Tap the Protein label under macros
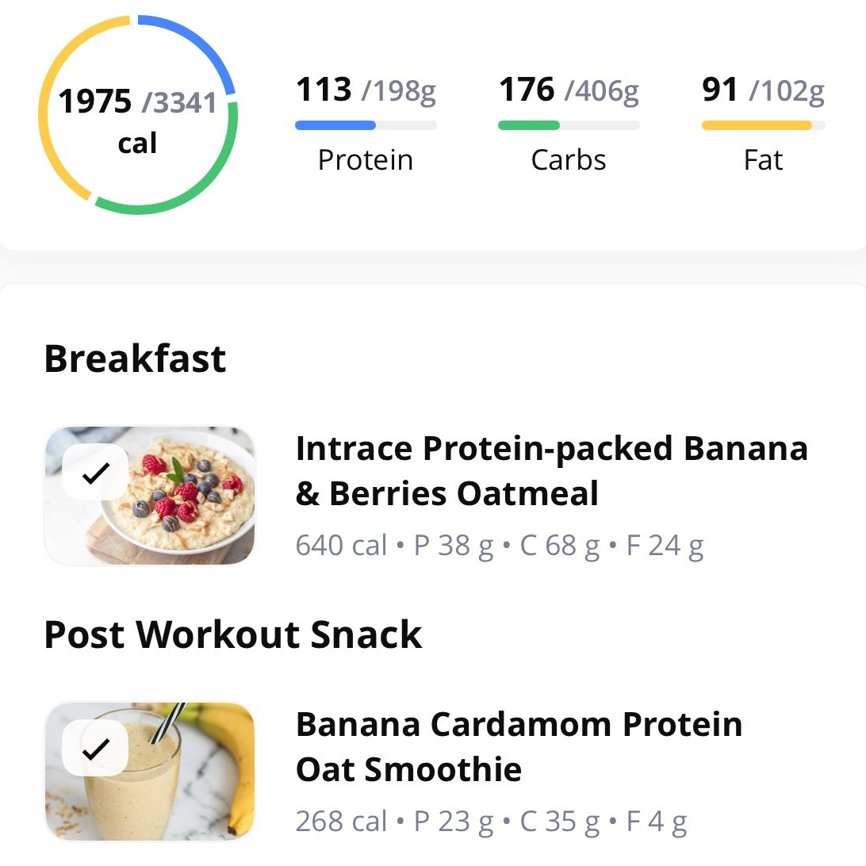Screen dimensions: 866x866 point(365,160)
